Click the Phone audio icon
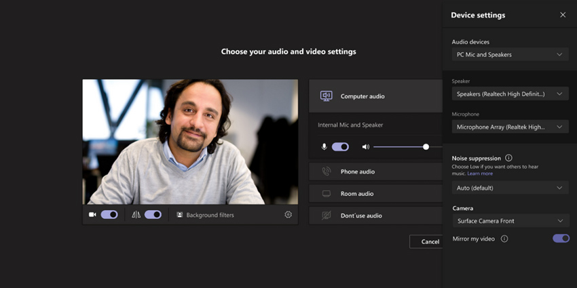Viewport: 577px width, 288px height. click(326, 171)
